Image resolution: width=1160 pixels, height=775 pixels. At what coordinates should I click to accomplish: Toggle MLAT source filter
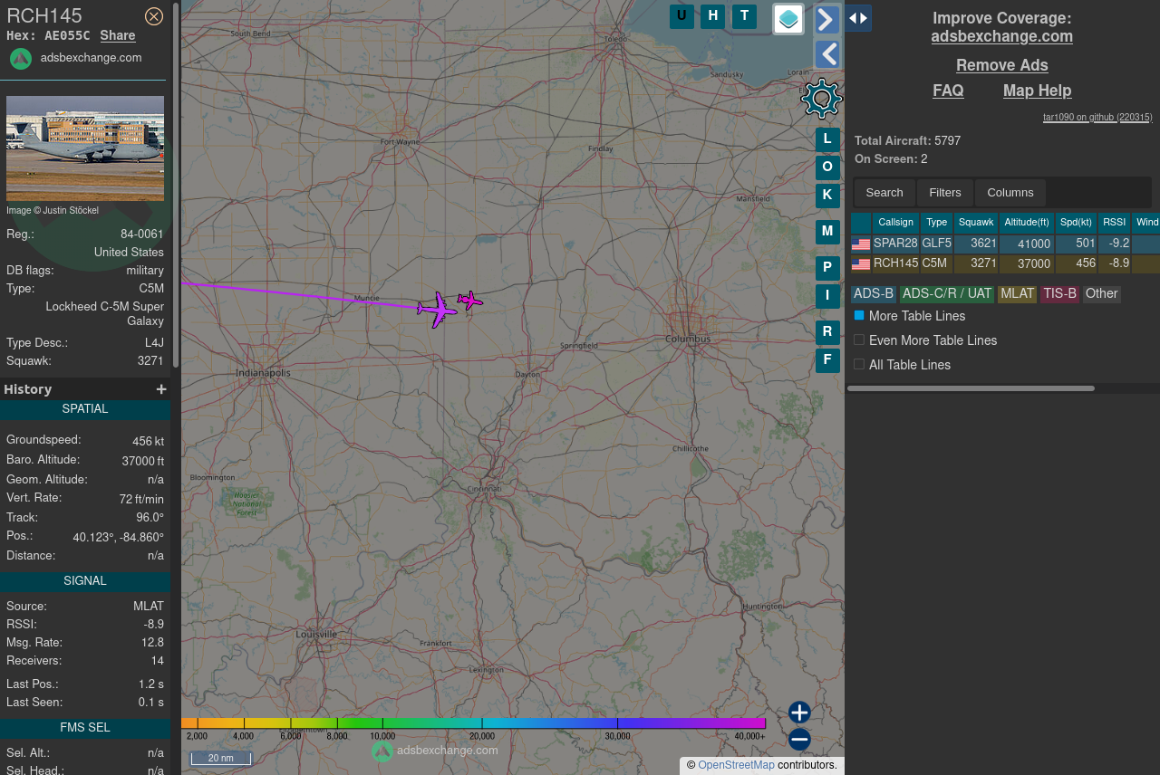pos(1017,294)
